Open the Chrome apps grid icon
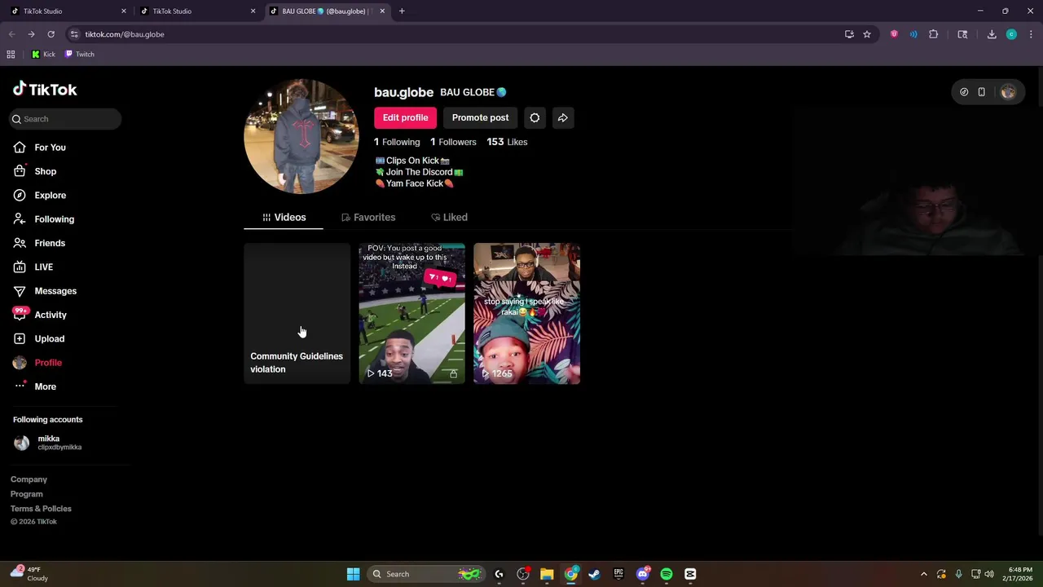The height and width of the screenshot is (587, 1043). click(11, 55)
